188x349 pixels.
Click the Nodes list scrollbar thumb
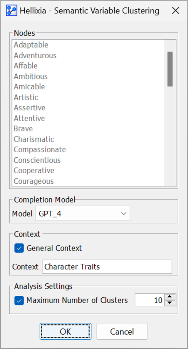click(x=170, y=69)
